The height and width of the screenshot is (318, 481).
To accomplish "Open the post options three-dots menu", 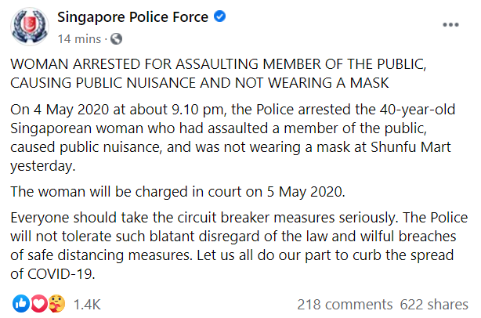I will pyautogui.click(x=450, y=25).
